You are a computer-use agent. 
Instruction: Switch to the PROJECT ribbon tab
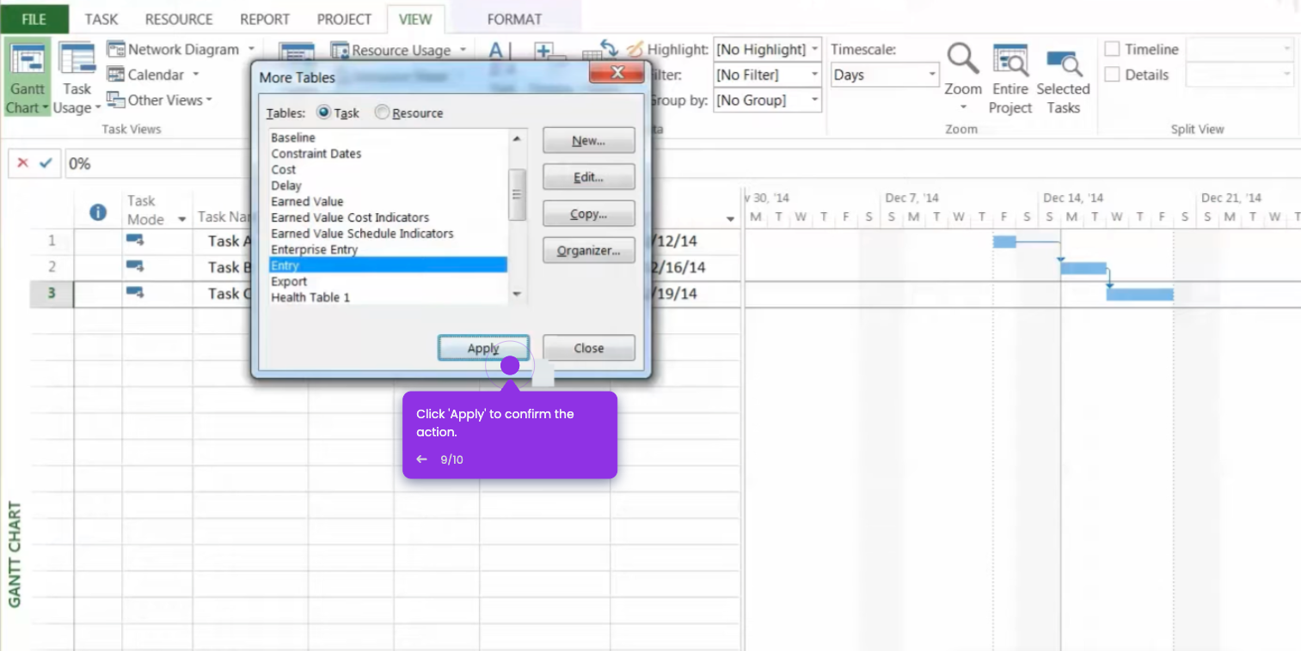pos(344,19)
